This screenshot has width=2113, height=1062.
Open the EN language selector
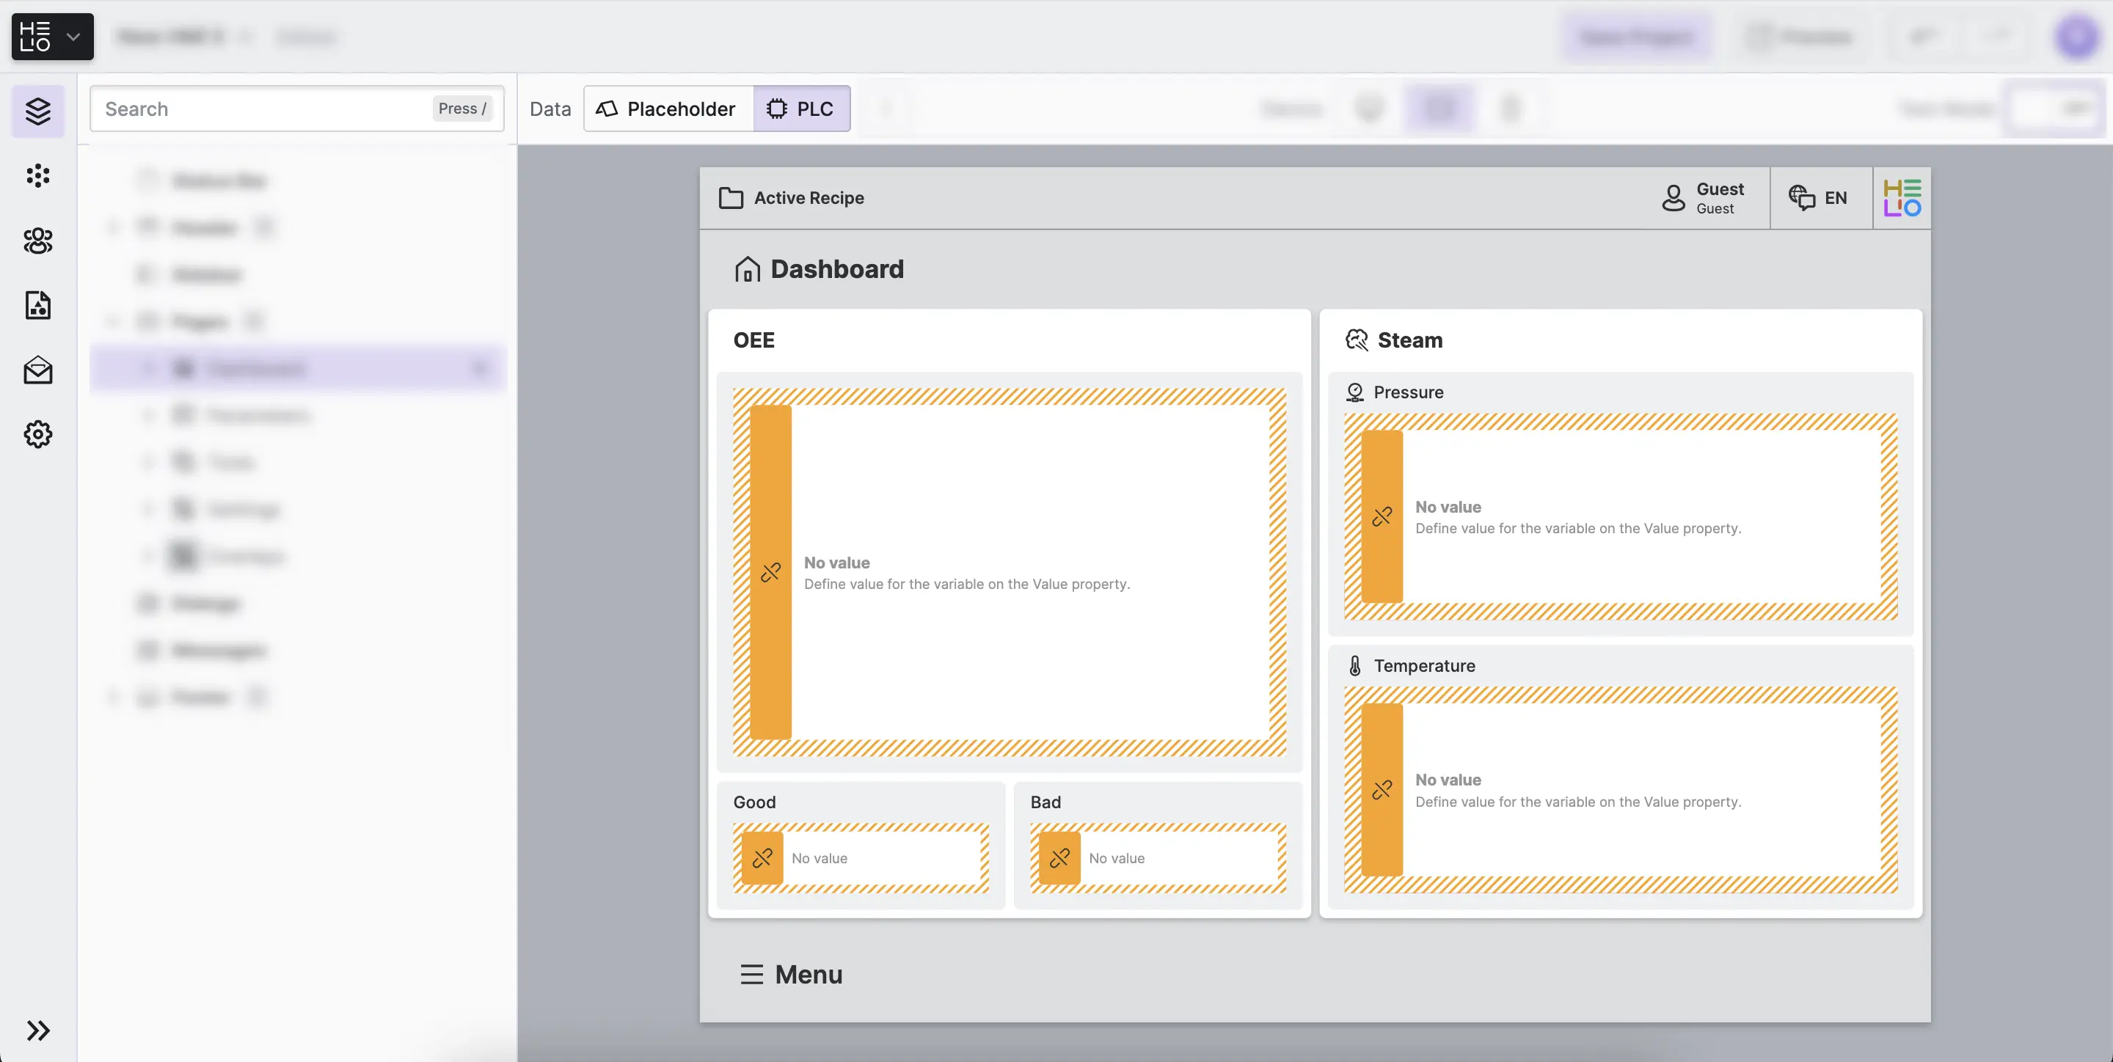coord(1820,197)
